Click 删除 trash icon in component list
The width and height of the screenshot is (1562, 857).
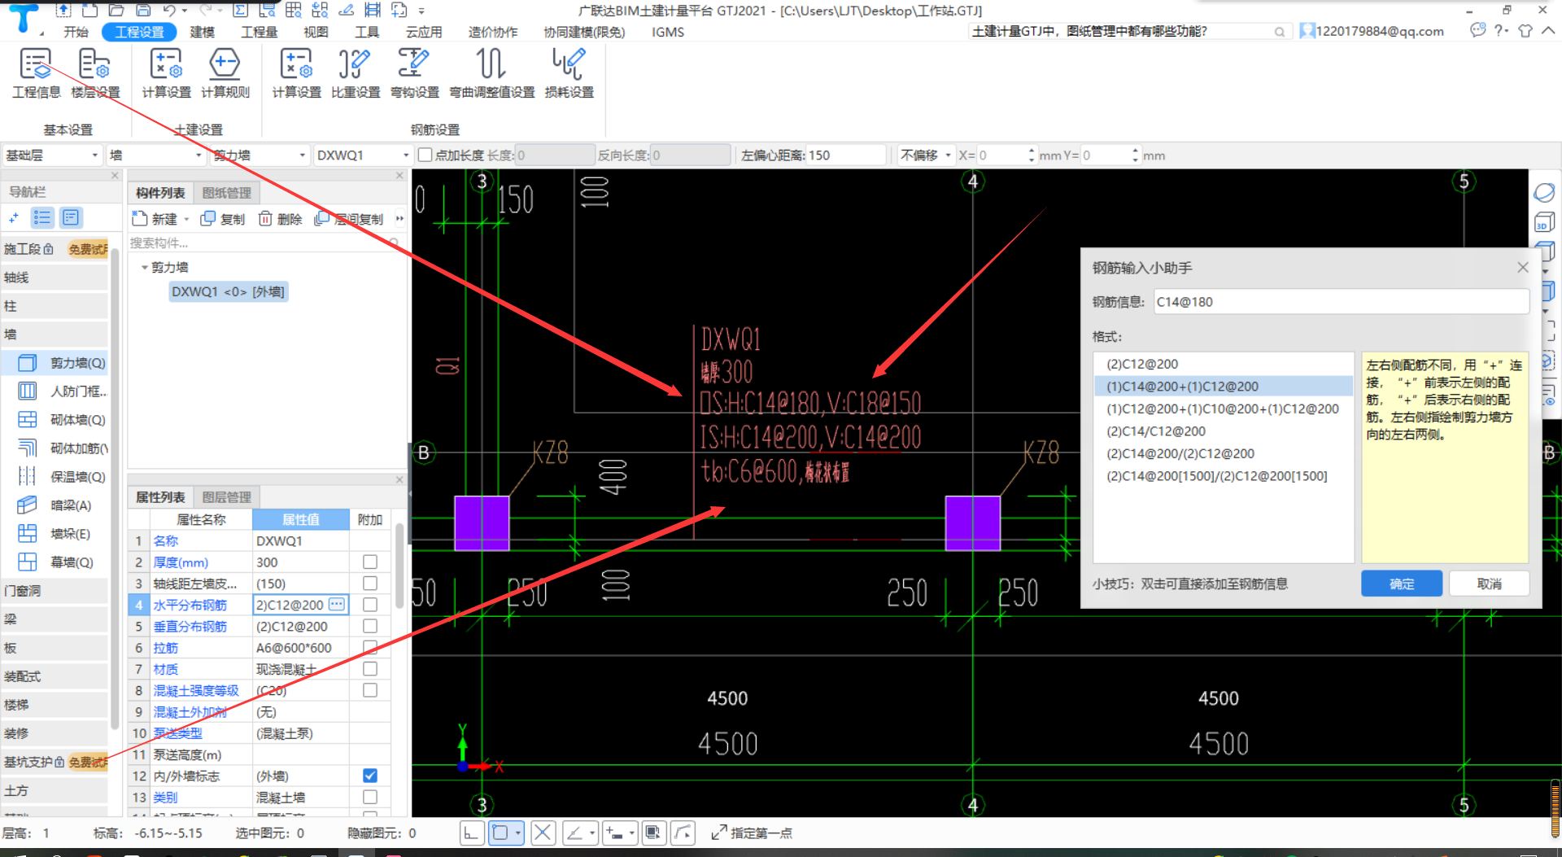click(281, 219)
